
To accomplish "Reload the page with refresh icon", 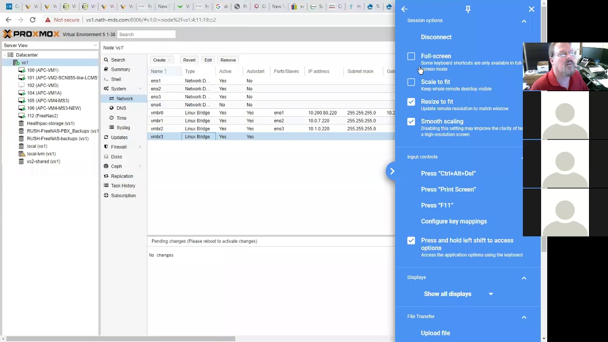I will [32, 20].
